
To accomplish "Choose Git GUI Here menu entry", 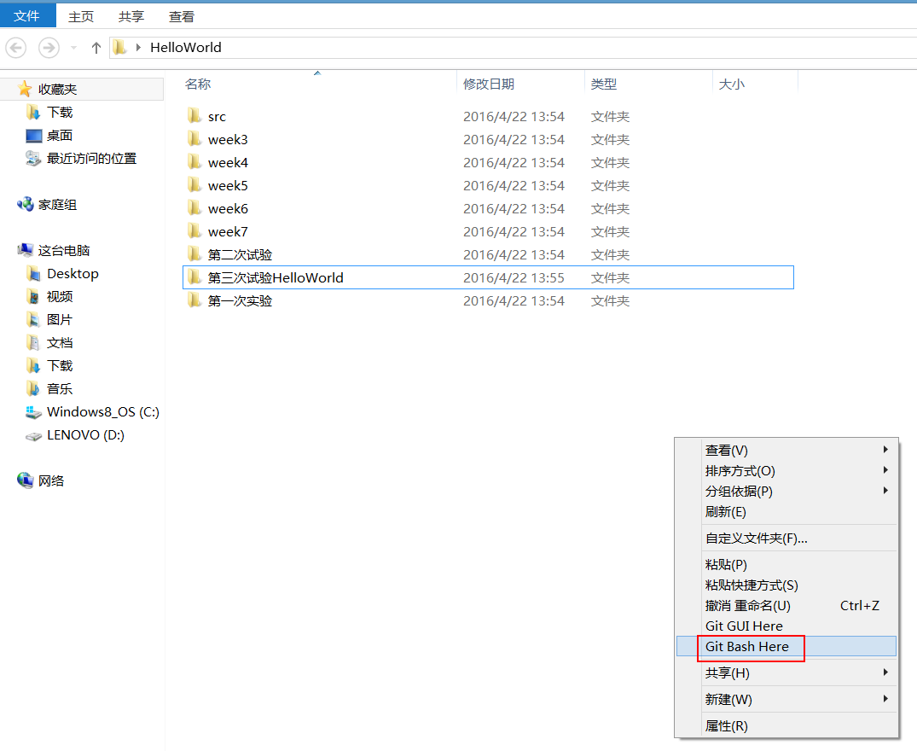I will (x=787, y=626).
